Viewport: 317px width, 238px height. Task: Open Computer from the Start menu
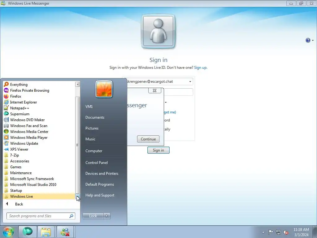click(x=94, y=151)
